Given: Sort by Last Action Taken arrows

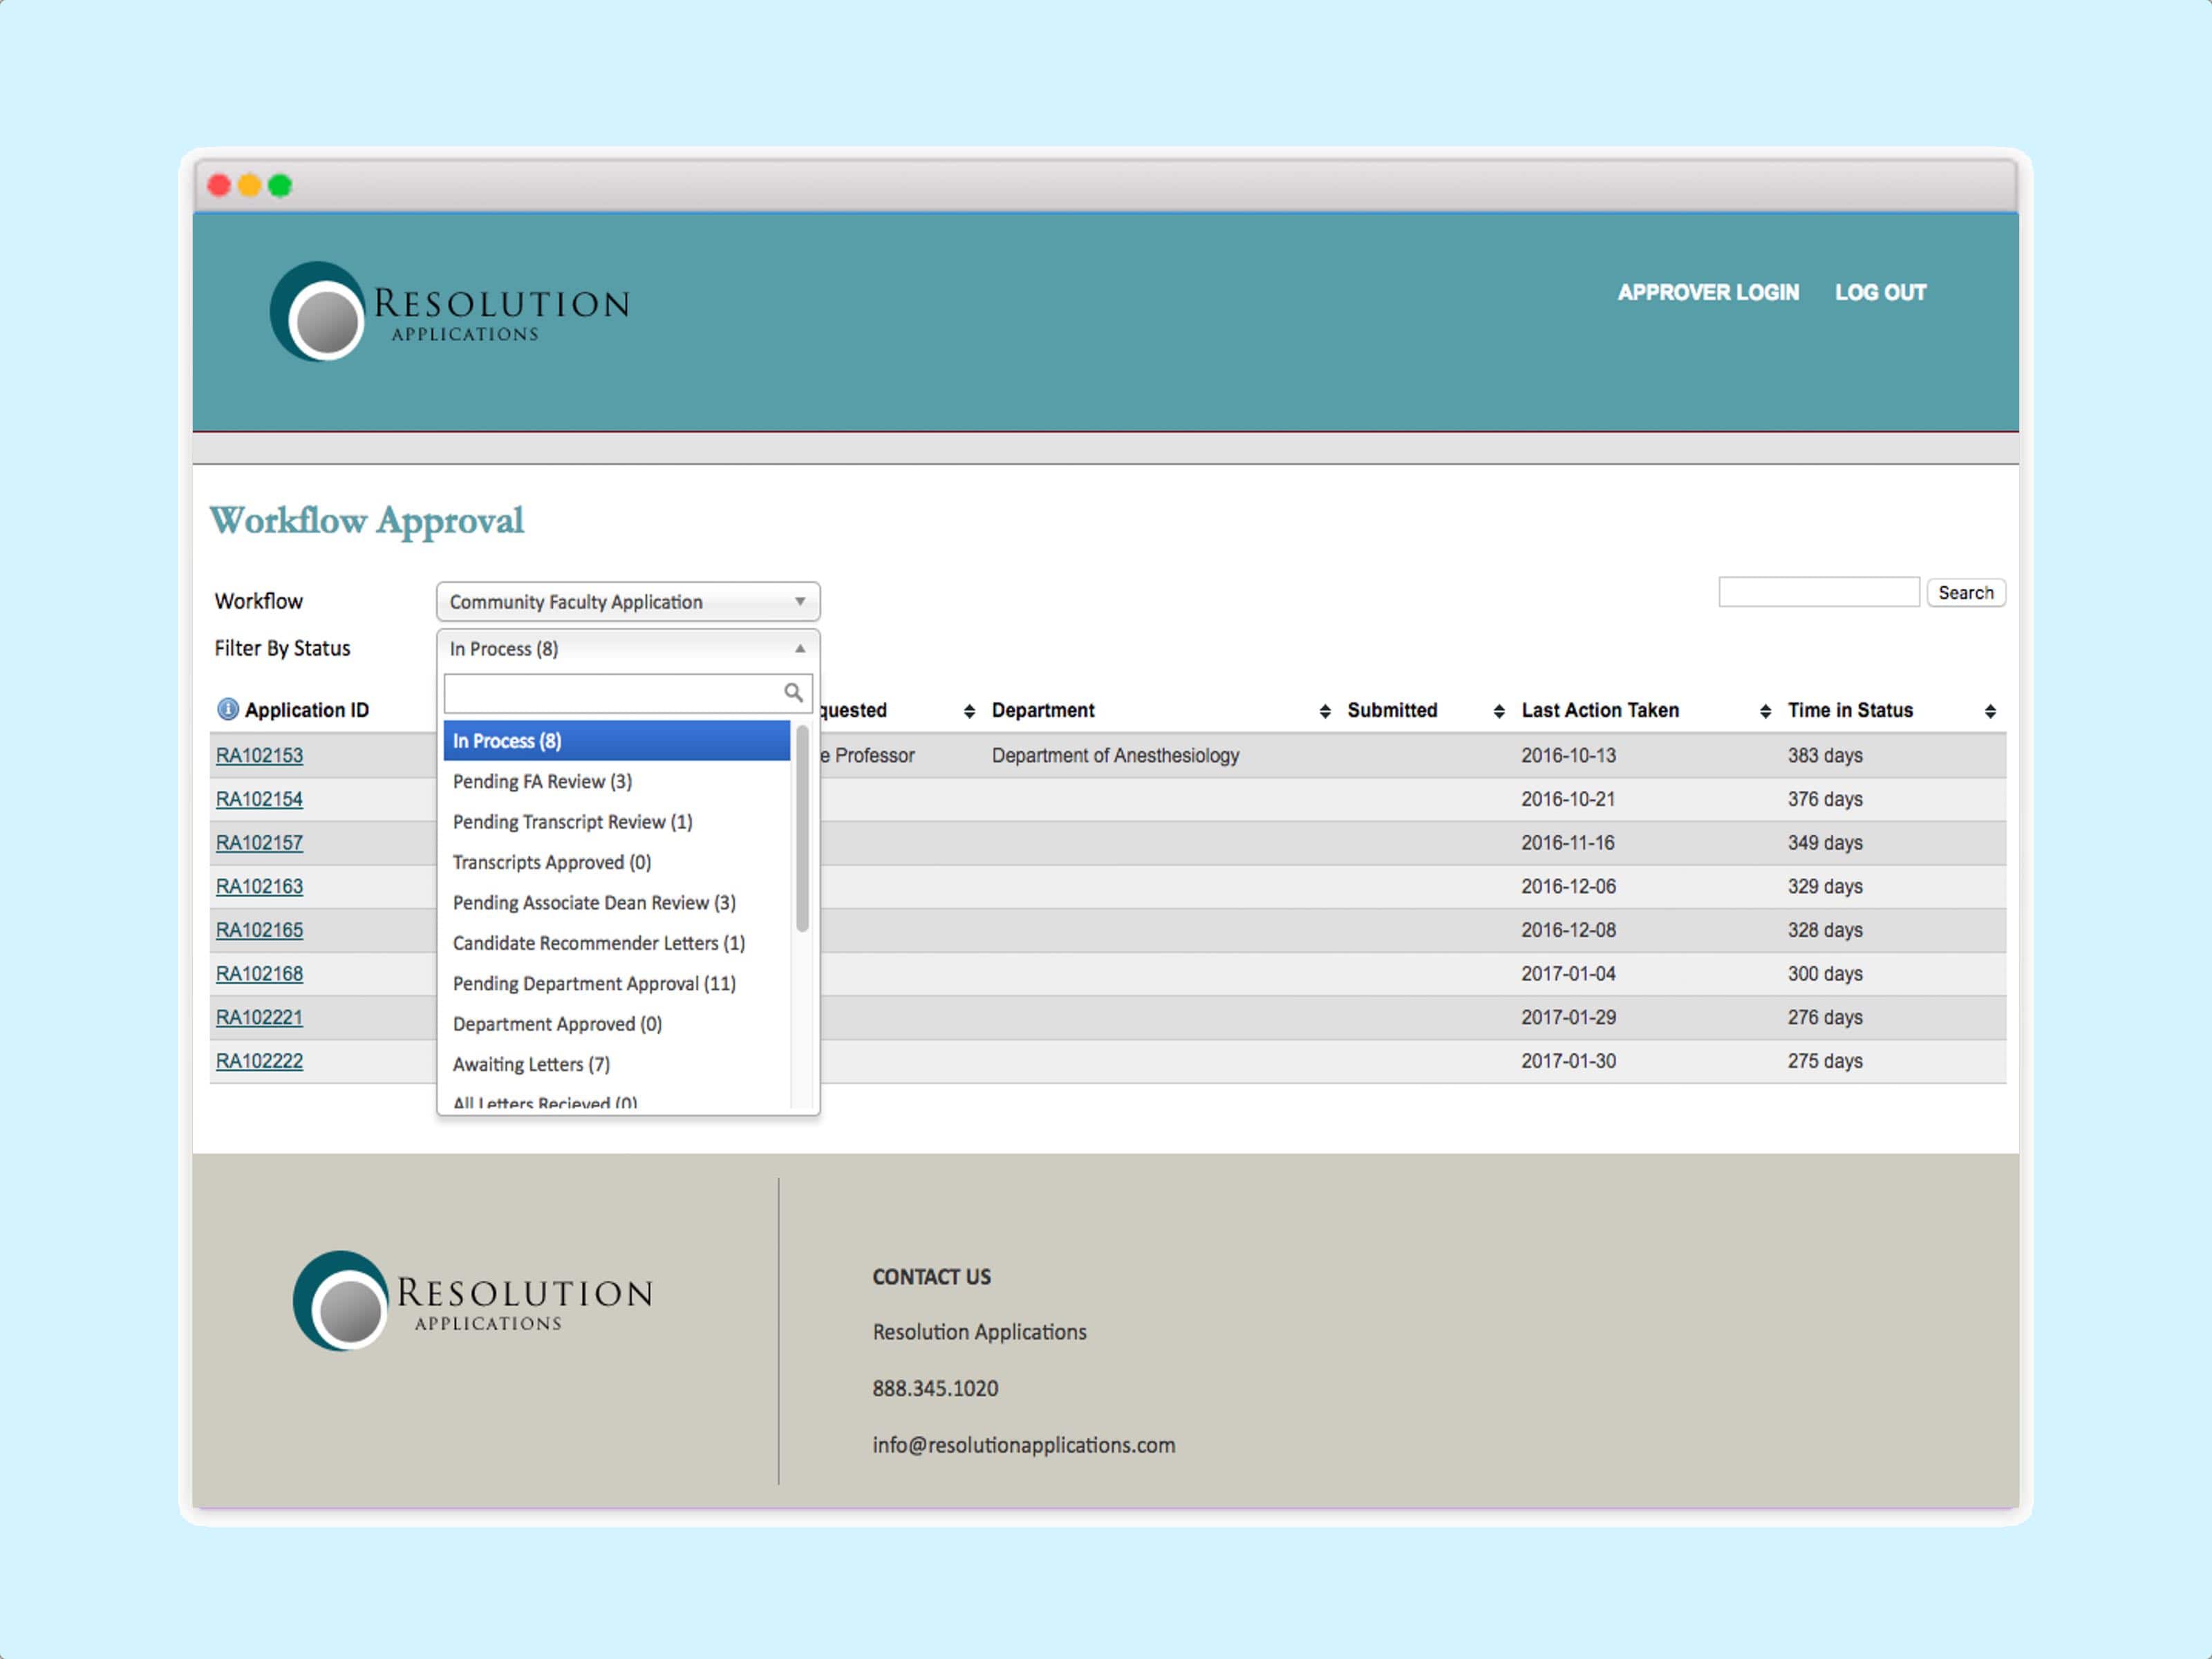Looking at the screenshot, I should (1765, 711).
